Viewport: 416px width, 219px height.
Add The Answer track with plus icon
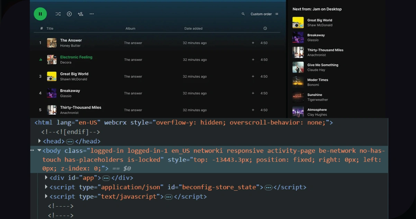pos(253,43)
